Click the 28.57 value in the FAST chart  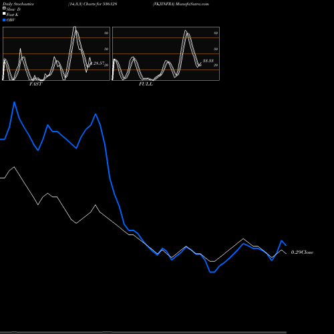99,63
